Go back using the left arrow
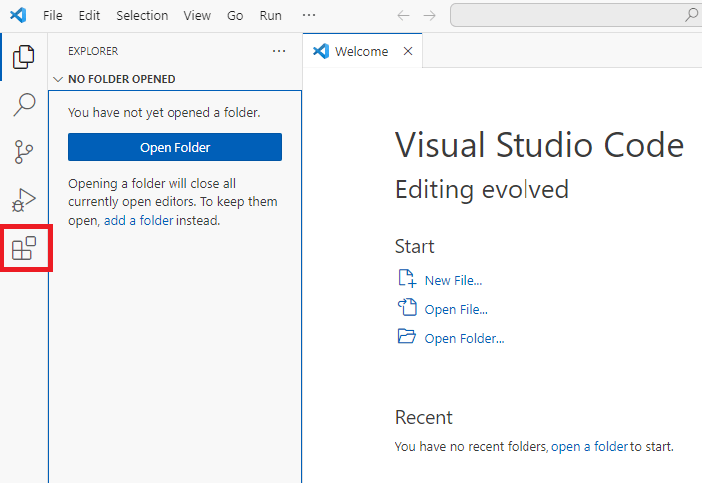The width and height of the screenshot is (702, 483). click(x=403, y=16)
